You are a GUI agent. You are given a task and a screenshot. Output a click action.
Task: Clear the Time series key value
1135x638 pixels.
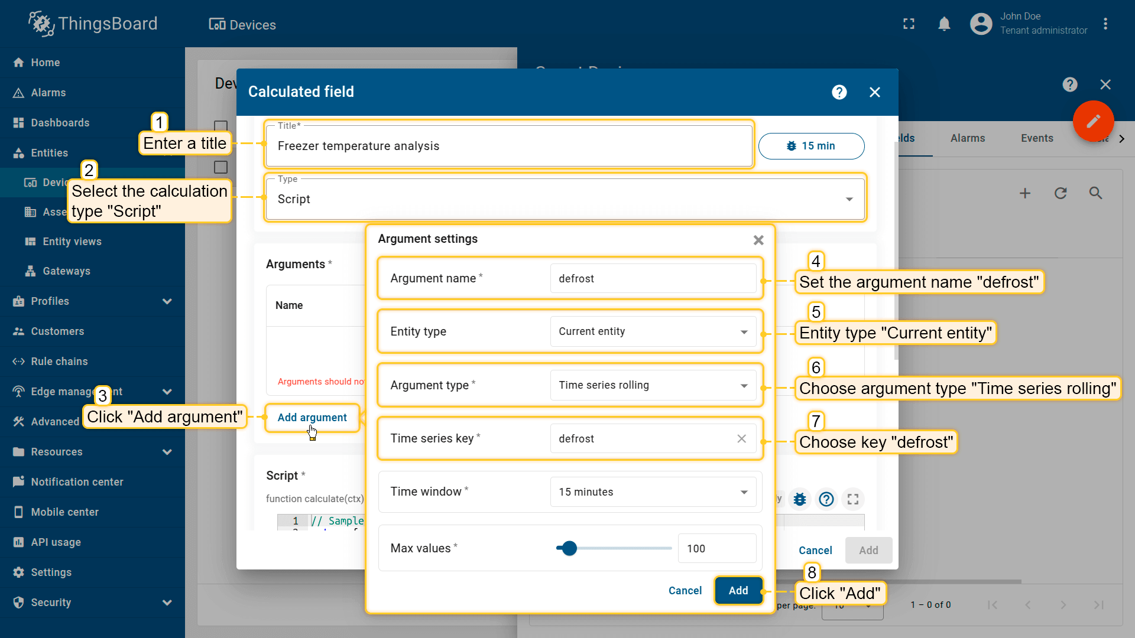click(741, 438)
